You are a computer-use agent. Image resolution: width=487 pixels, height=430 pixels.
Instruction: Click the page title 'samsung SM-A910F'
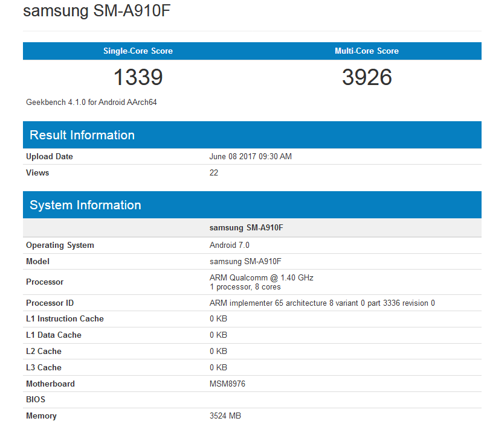tap(97, 11)
